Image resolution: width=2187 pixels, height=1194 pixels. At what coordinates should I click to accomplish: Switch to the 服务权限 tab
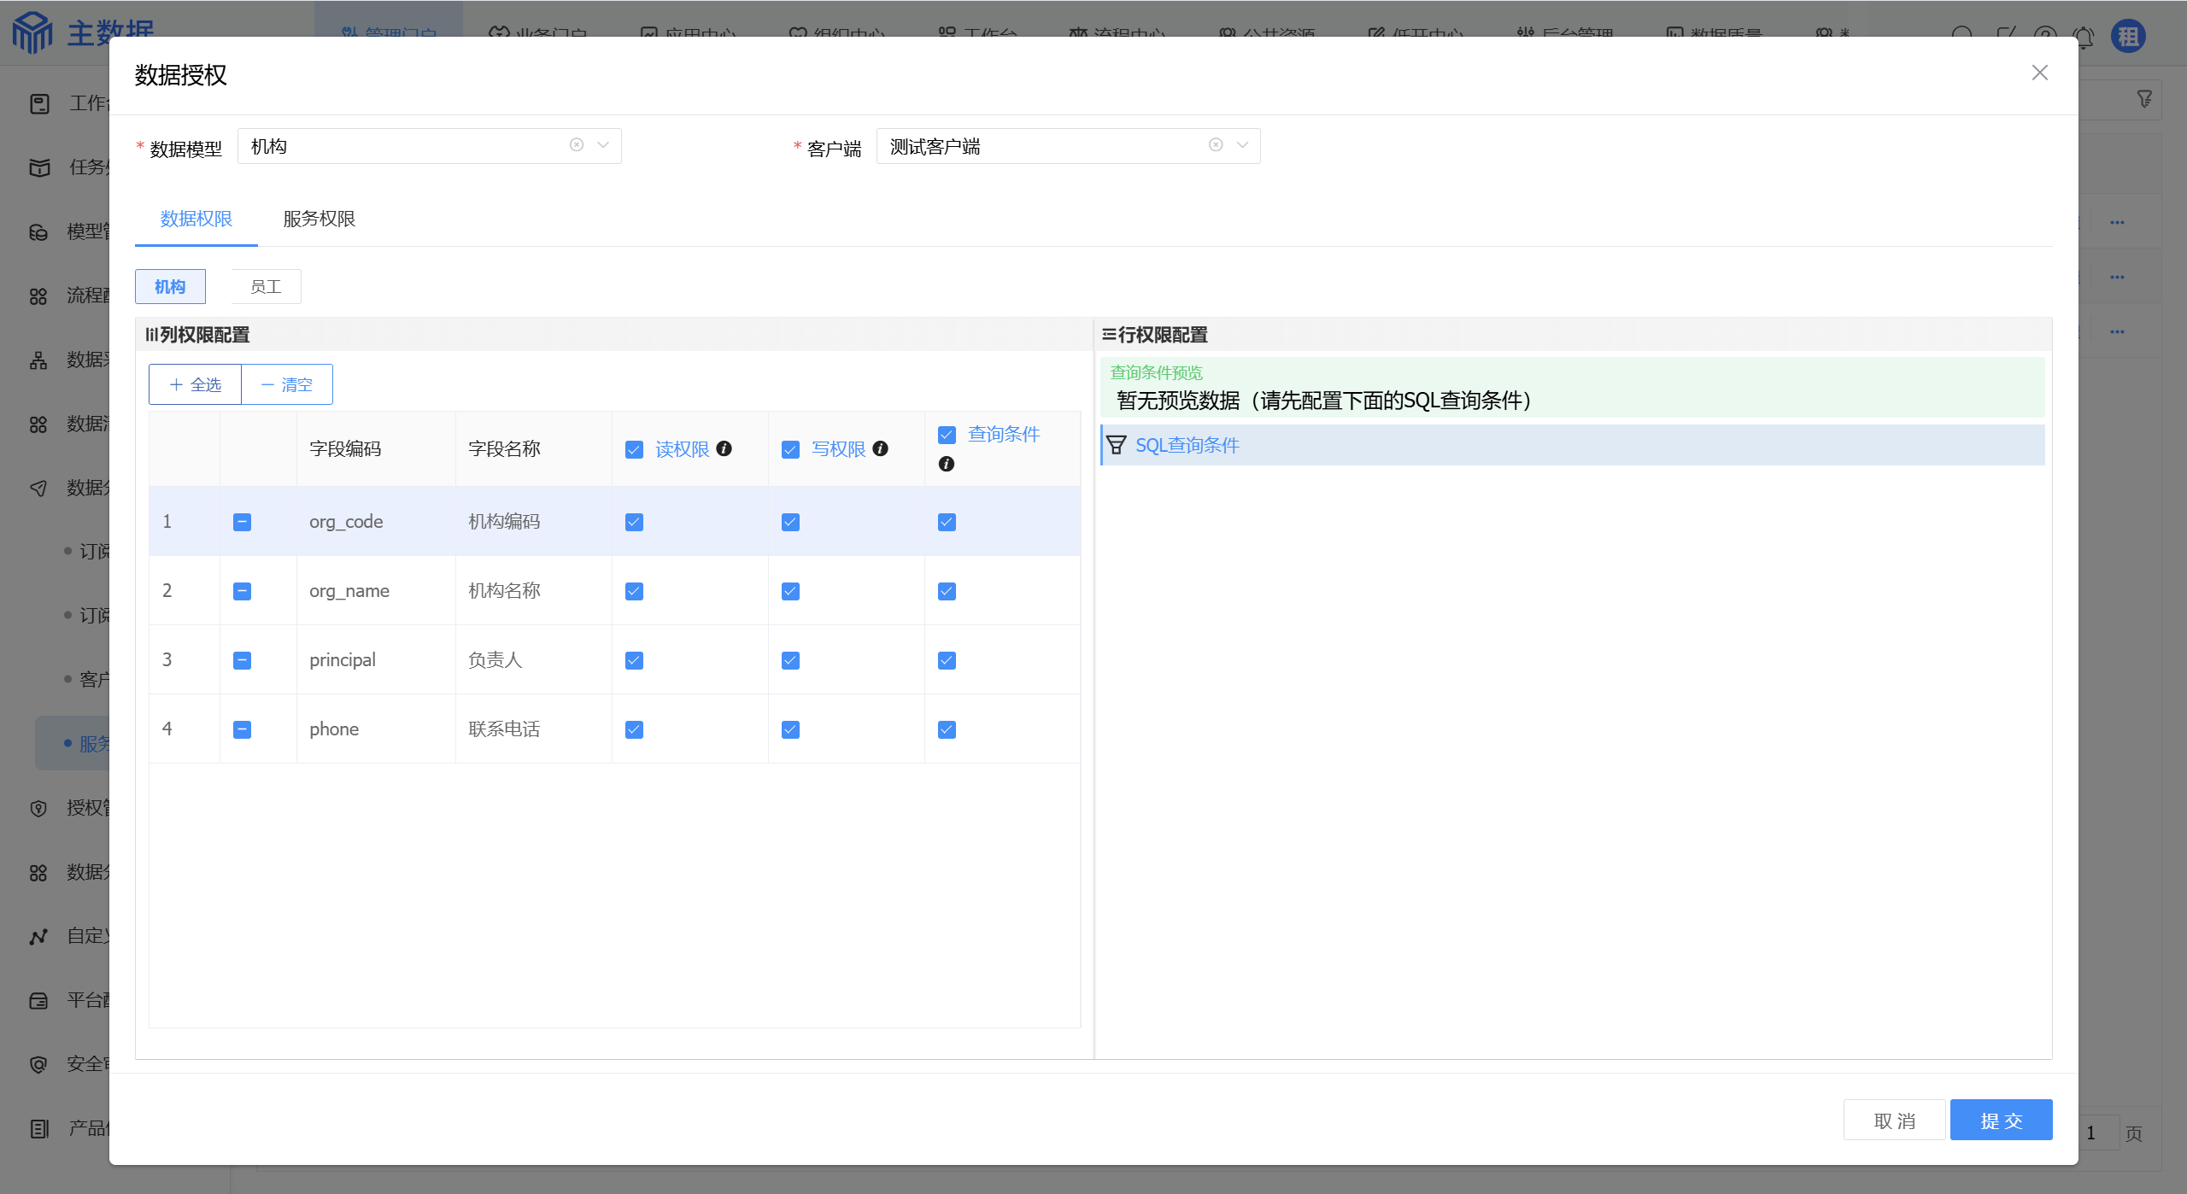pyautogui.click(x=319, y=219)
